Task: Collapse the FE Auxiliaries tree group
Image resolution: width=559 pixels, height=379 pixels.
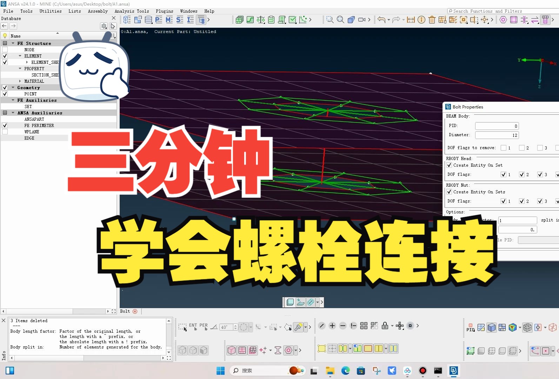Action: [x=13, y=100]
